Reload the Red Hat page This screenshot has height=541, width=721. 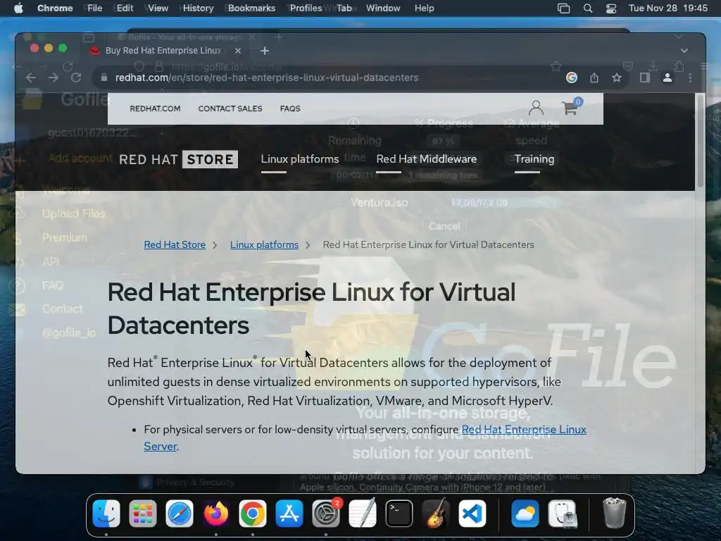point(76,77)
